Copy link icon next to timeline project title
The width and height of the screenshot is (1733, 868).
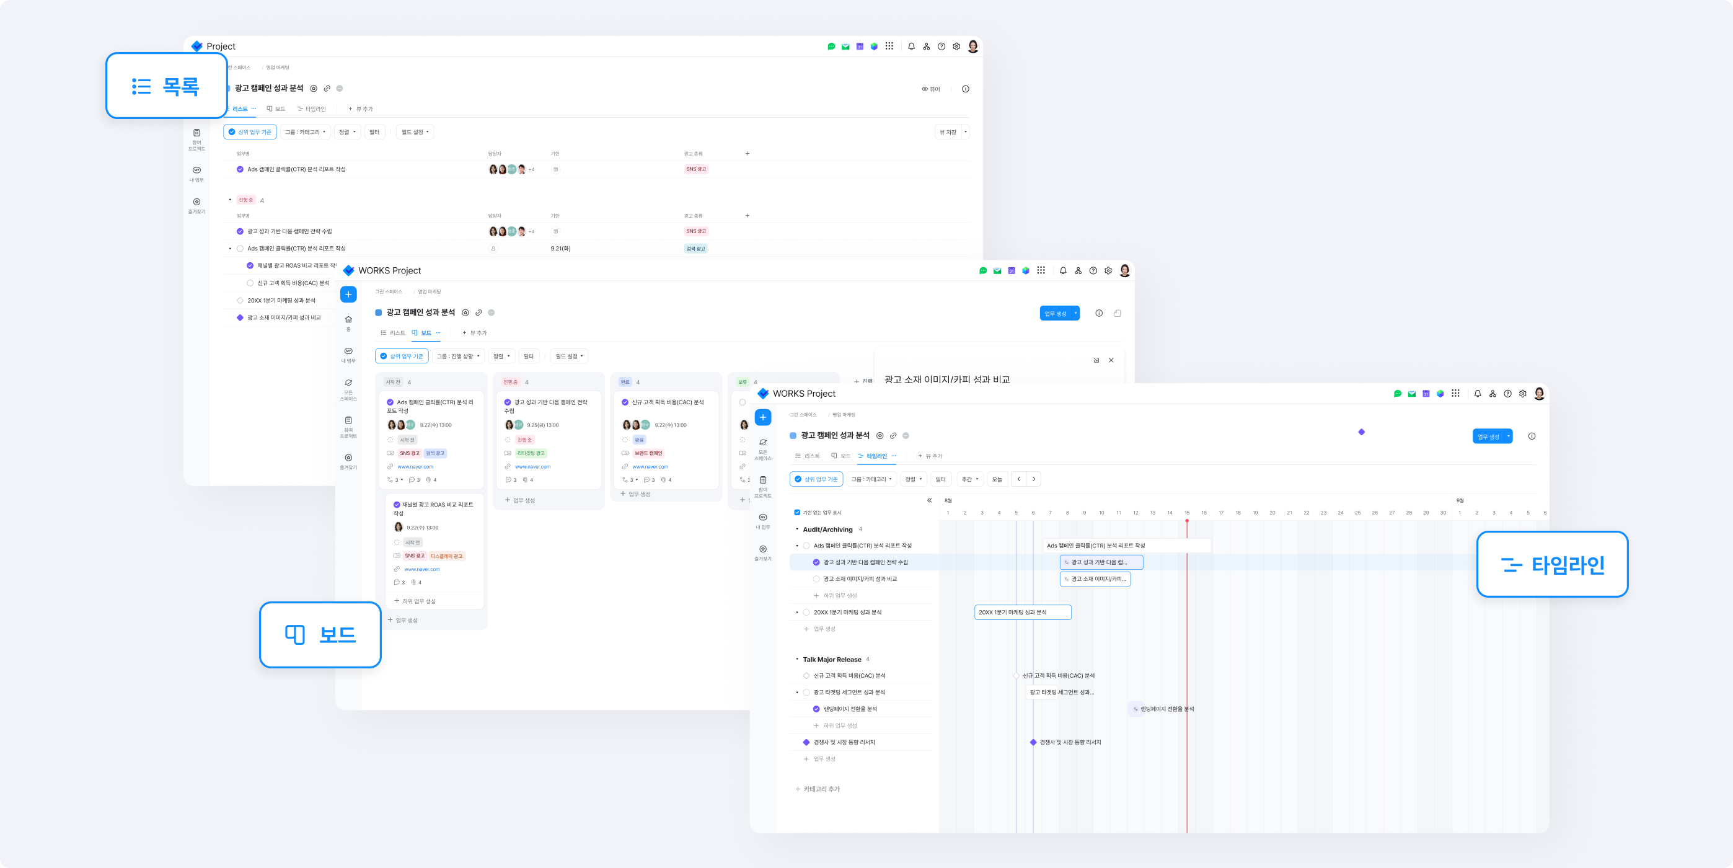coord(893,435)
